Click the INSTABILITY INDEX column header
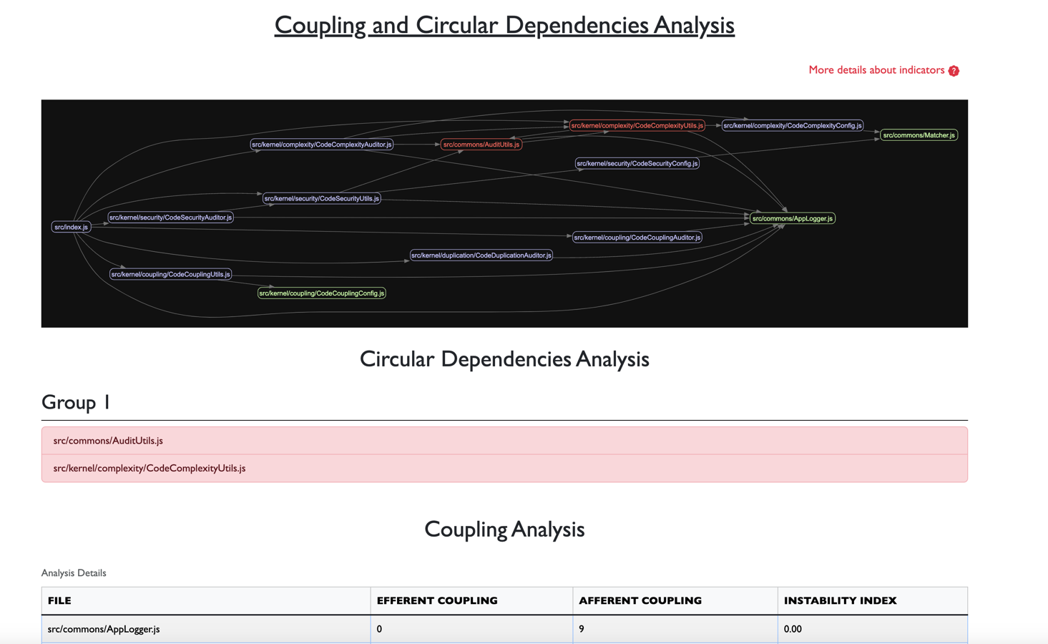 coord(872,600)
